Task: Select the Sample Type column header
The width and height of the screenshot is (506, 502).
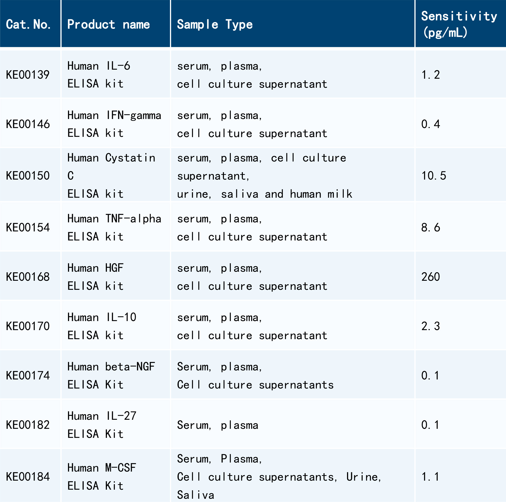Action: tap(215, 24)
